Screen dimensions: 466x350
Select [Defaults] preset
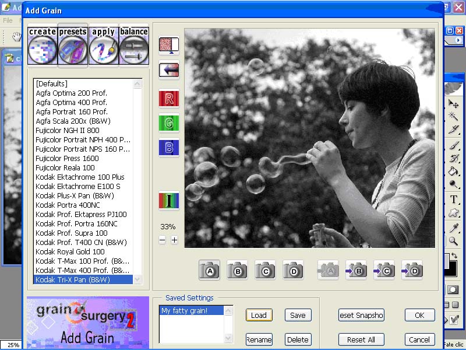83,83
